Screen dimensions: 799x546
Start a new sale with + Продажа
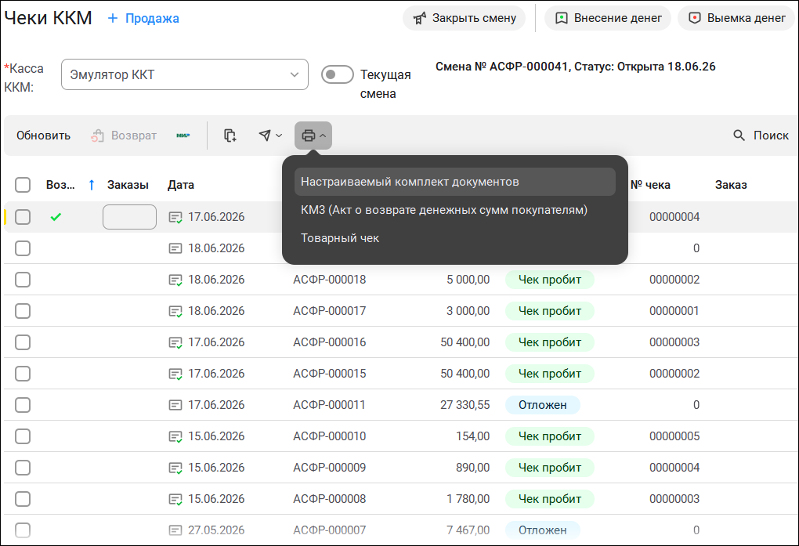point(143,18)
